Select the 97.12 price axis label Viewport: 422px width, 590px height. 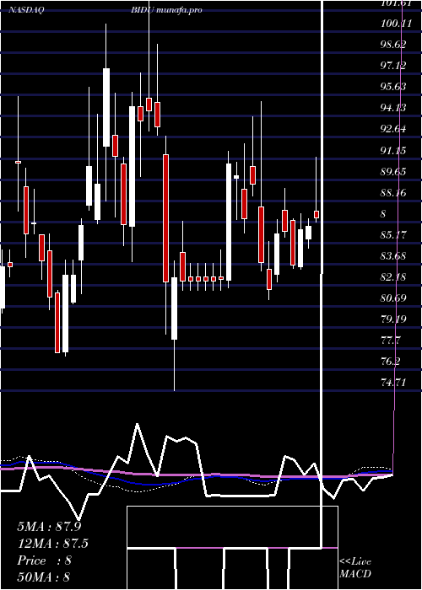tap(393, 66)
